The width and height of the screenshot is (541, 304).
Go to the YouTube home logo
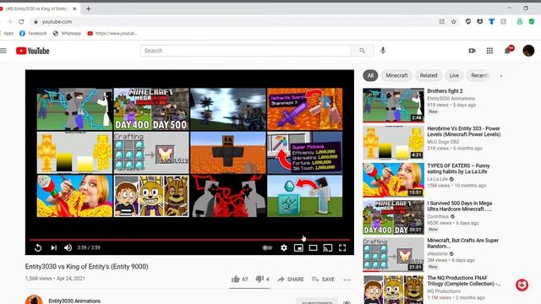[33, 51]
